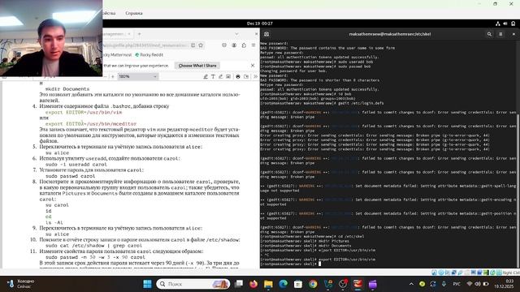
Task: Bookmark this page with the star icon
Action: tap(201, 45)
